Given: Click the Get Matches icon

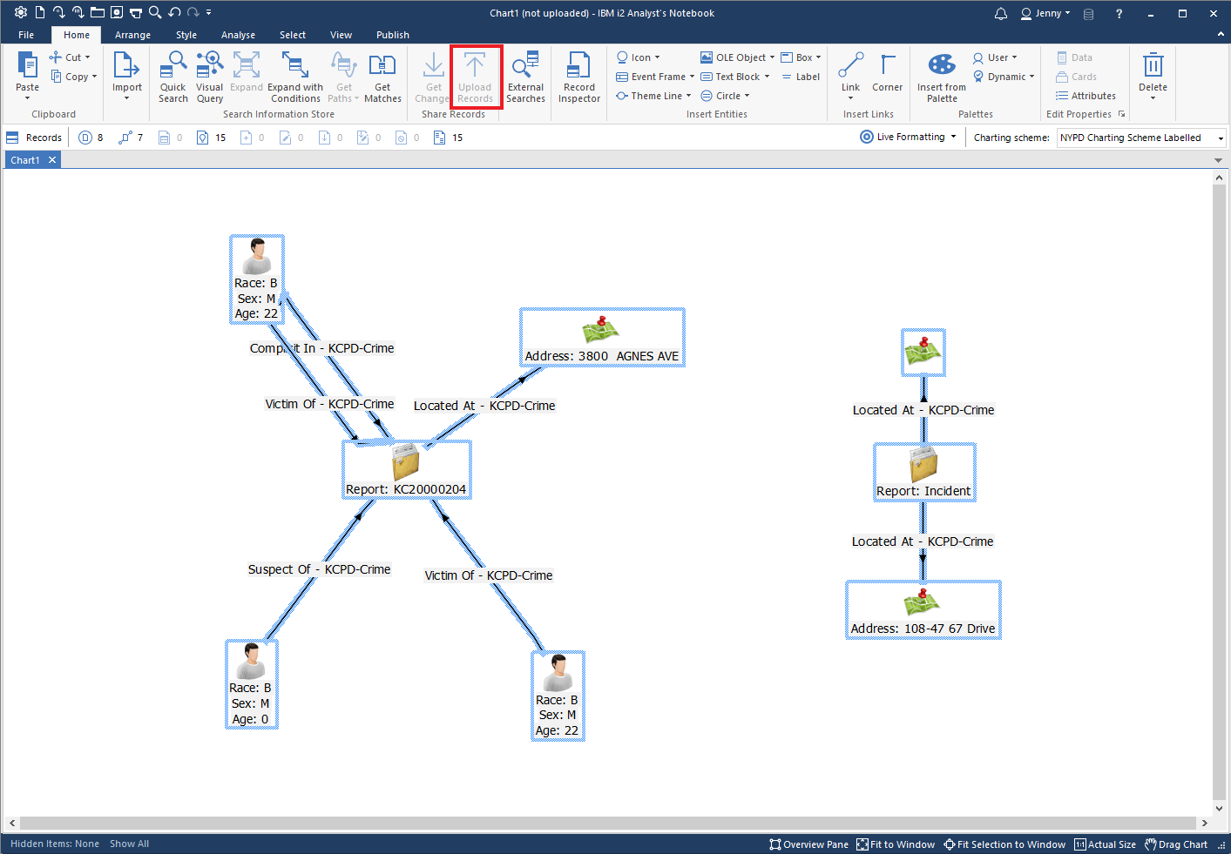Looking at the screenshot, I should [382, 67].
